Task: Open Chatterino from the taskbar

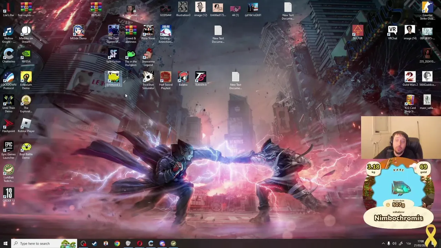Action: click(x=151, y=244)
